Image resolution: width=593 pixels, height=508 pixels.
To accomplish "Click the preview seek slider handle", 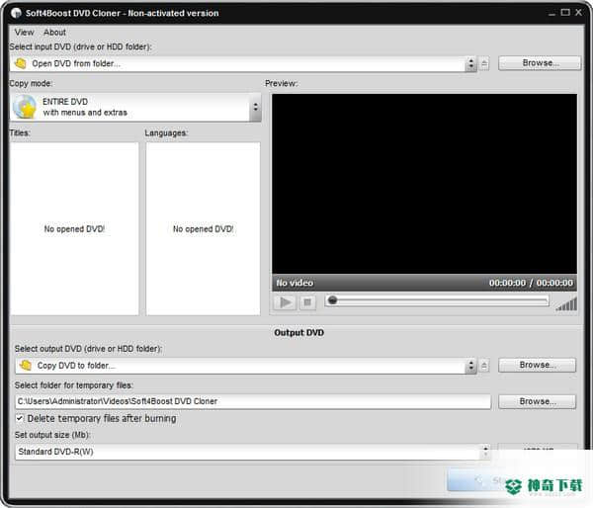I will 332,300.
